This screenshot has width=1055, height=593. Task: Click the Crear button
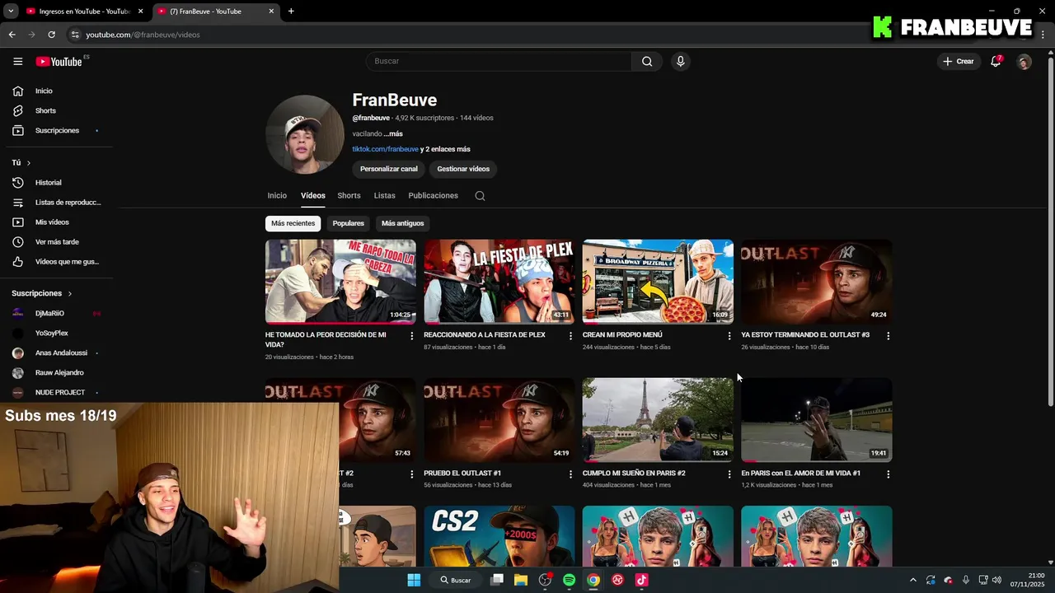[x=959, y=62]
